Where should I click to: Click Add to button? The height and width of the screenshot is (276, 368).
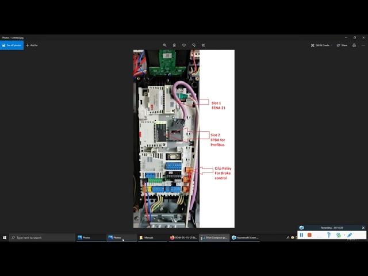(x=32, y=45)
